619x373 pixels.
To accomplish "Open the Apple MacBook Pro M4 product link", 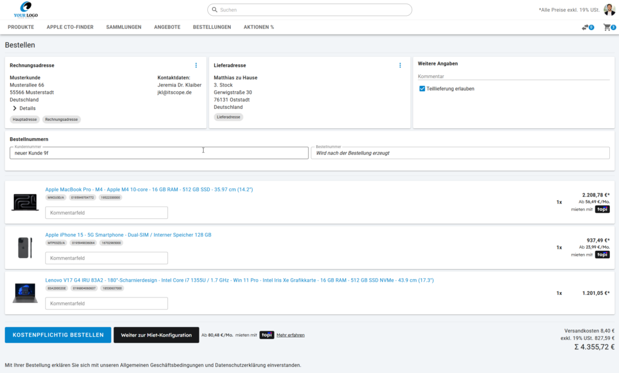I will coord(149,189).
